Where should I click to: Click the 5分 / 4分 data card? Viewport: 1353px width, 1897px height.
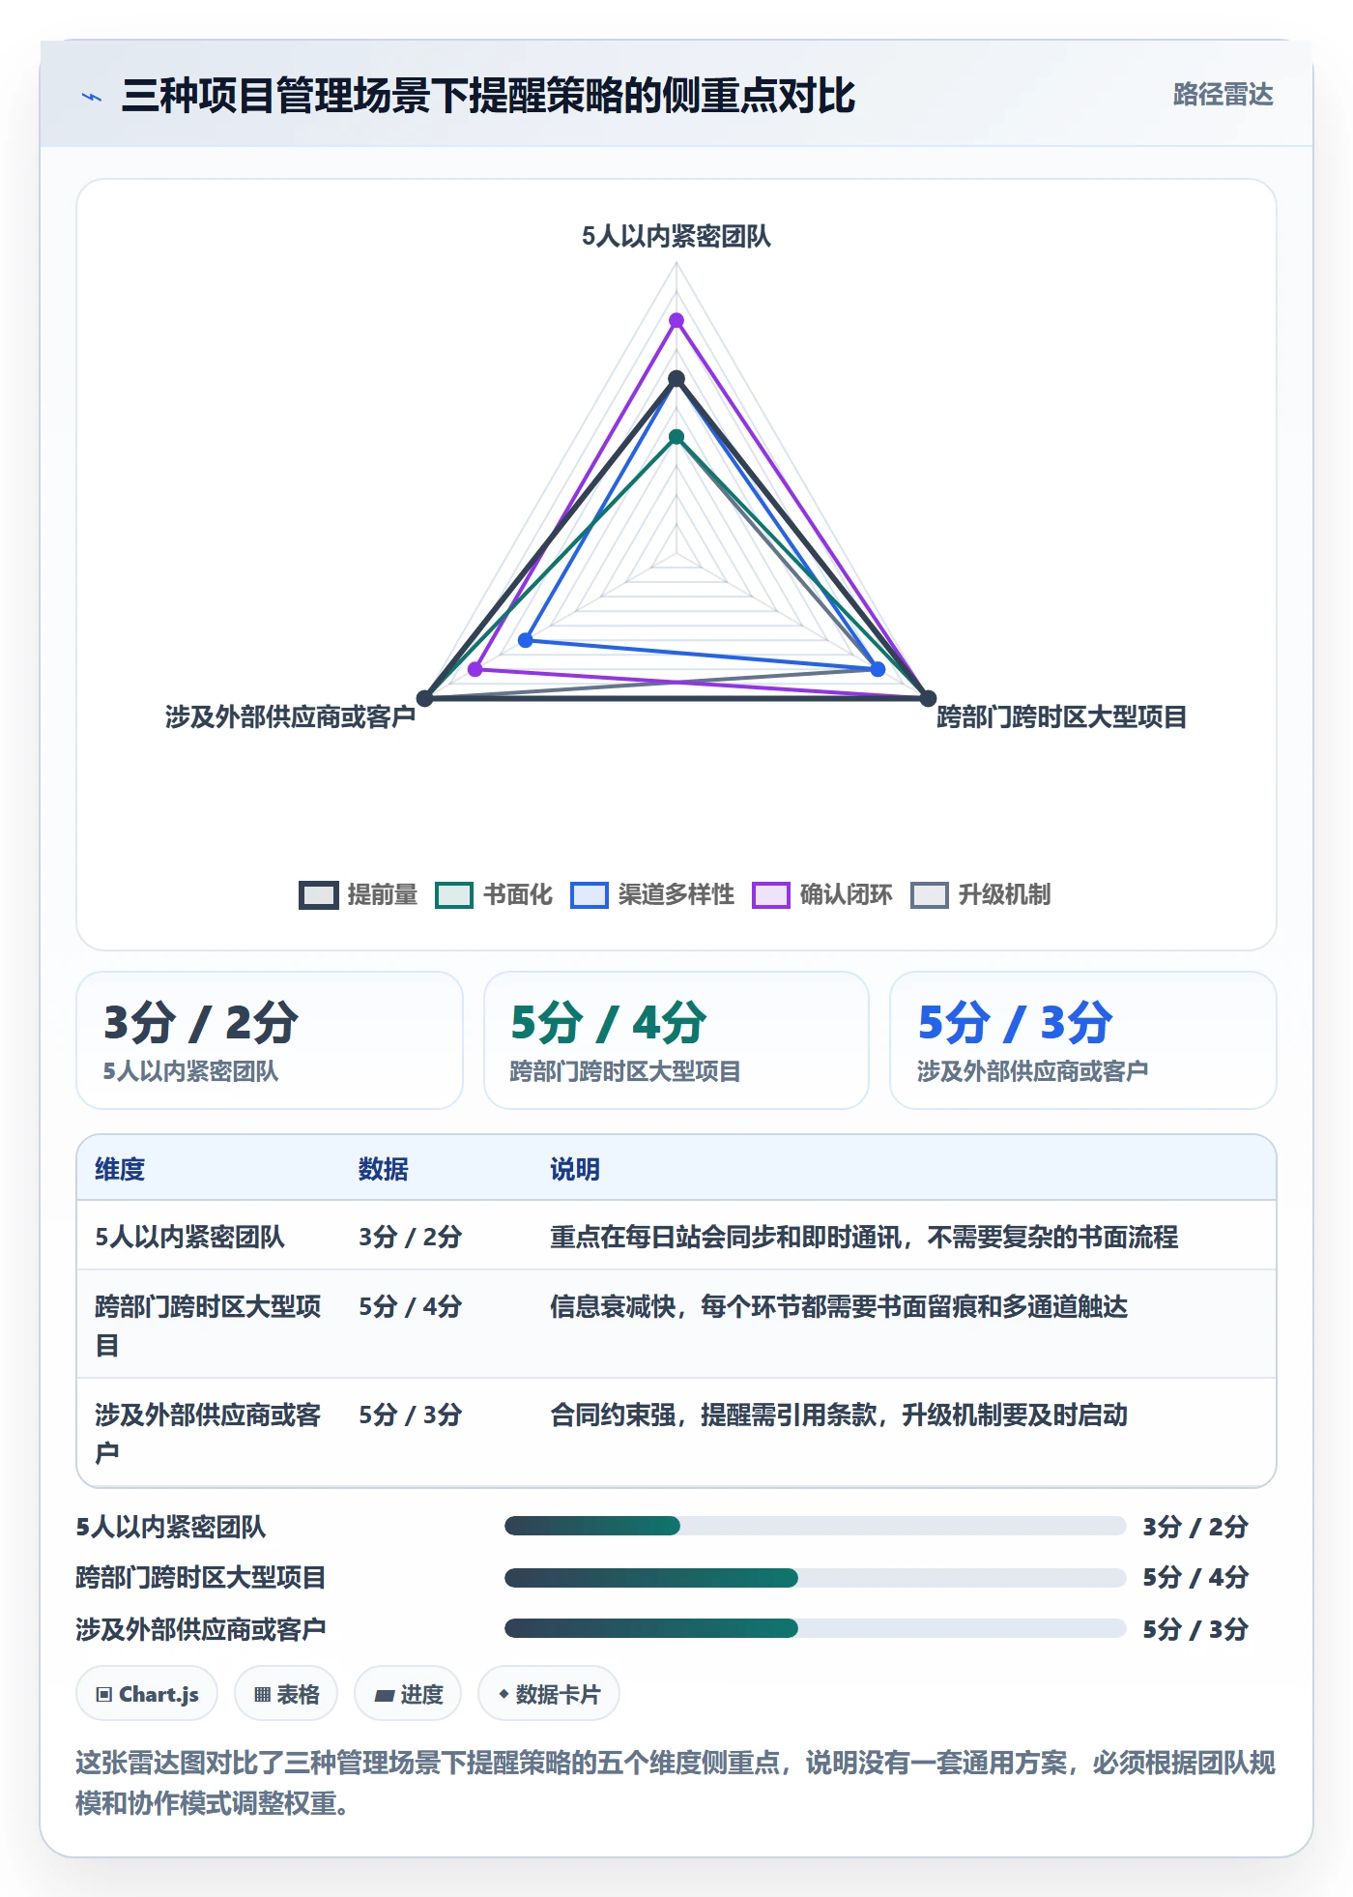(676, 1040)
